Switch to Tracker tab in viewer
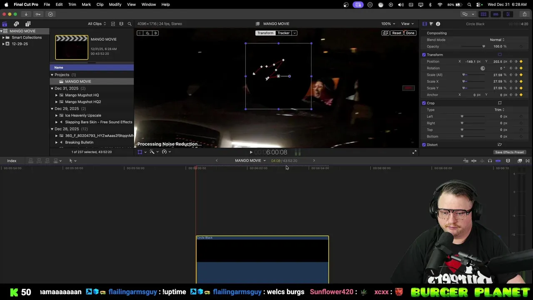Viewport: 533px width, 300px height. click(x=284, y=33)
